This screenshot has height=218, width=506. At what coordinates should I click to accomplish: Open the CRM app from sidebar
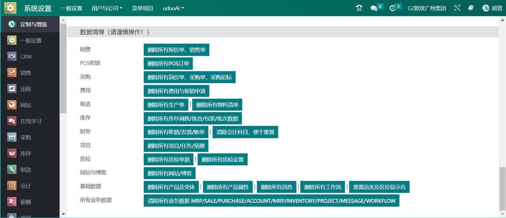[26, 57]
